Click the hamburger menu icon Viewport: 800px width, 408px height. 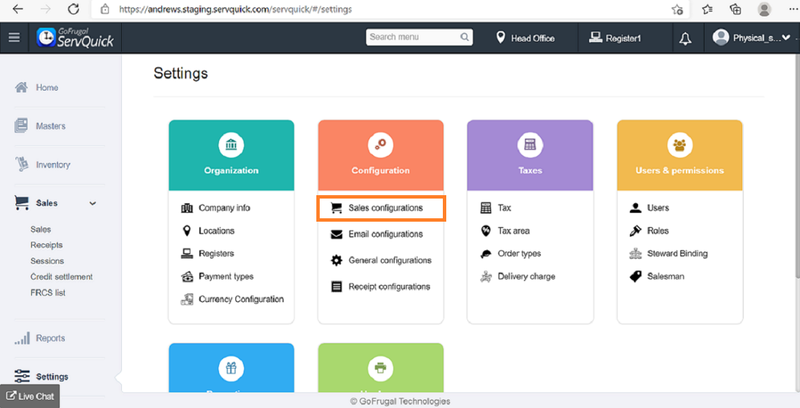(x=14, y=38)
